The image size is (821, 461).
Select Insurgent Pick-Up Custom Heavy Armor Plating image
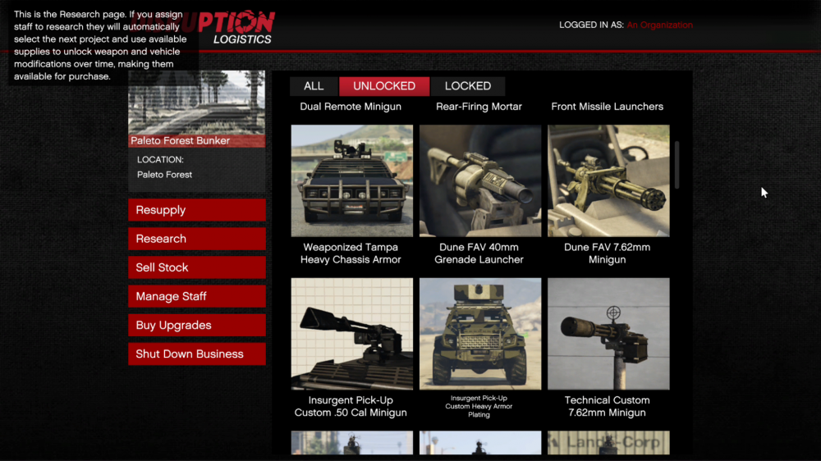coord(480,334)
